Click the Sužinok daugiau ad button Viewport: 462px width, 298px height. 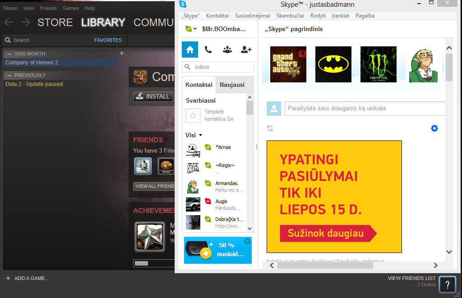pos(328,233)
